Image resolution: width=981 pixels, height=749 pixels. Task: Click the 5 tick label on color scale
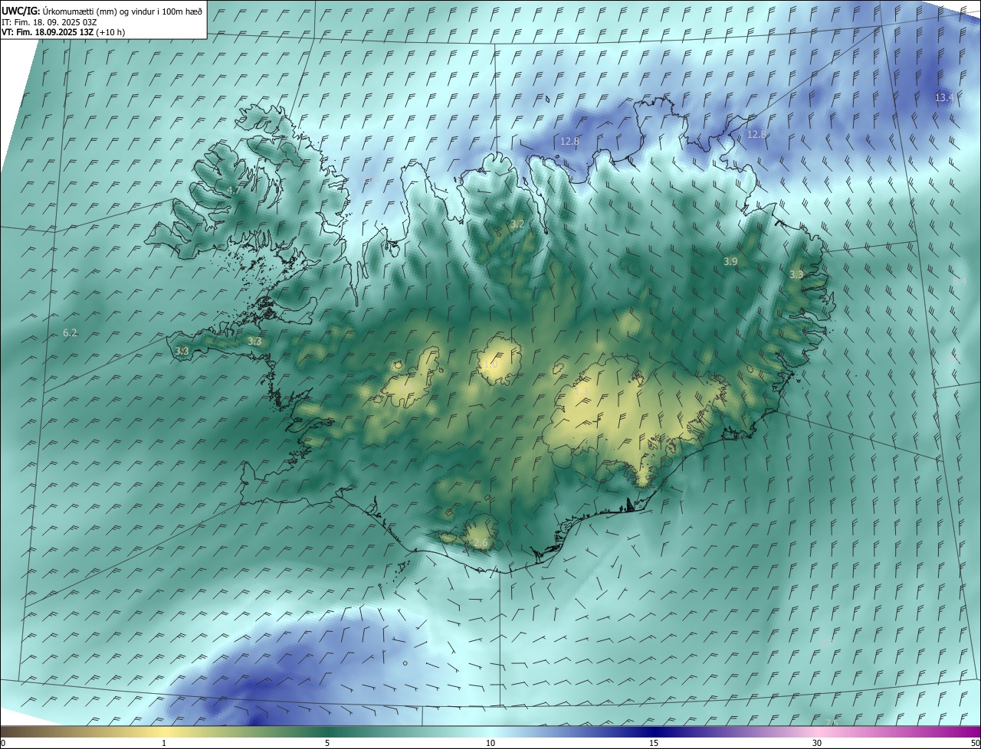(x=327, y=743)
